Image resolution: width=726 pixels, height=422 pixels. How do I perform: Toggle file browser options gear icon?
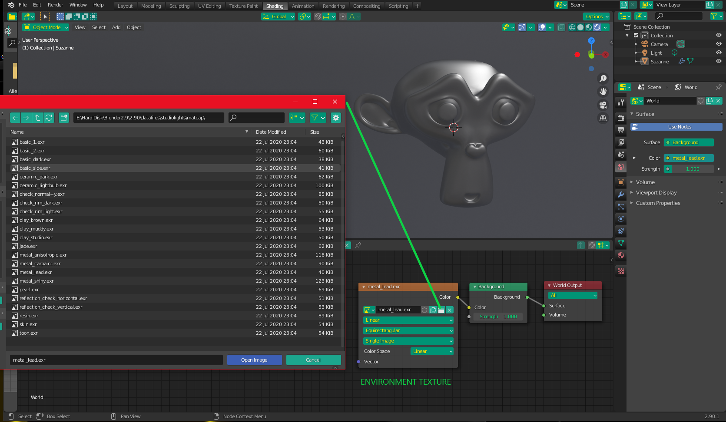[x=335, y=118]
